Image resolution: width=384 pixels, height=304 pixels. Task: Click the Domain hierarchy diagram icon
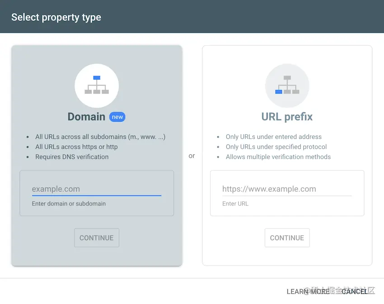pyautogui.click(x=97, y=85)
